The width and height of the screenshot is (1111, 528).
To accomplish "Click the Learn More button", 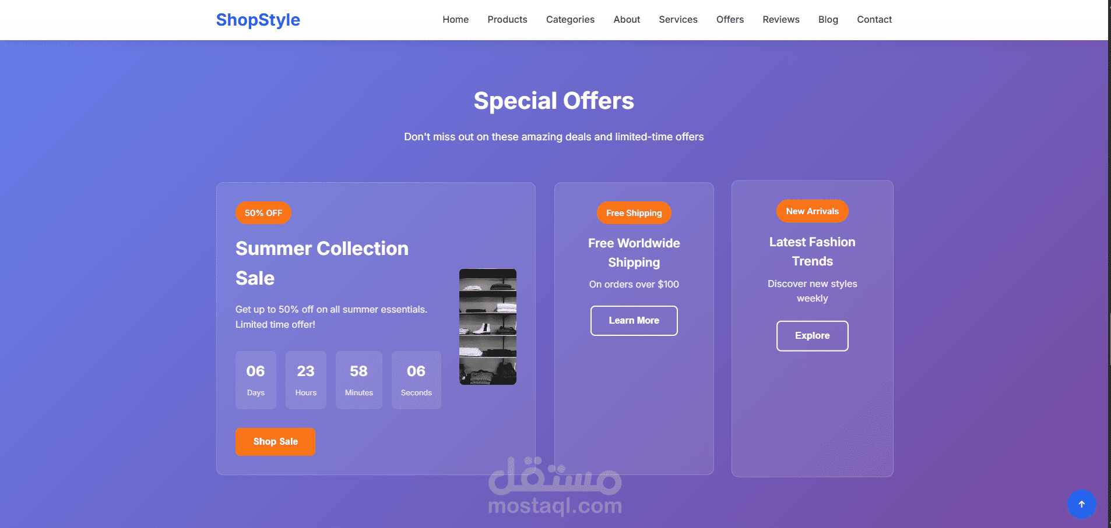I will pos(634,321).
